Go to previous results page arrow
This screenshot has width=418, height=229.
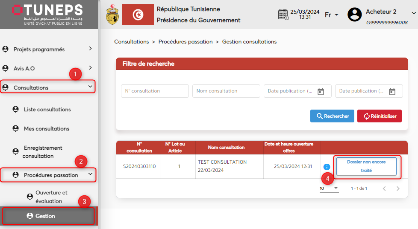384,188
